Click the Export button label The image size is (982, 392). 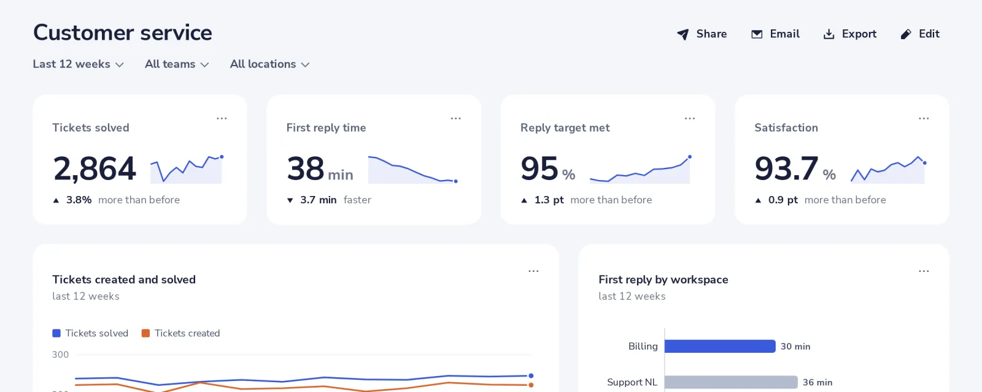point(859,34)
